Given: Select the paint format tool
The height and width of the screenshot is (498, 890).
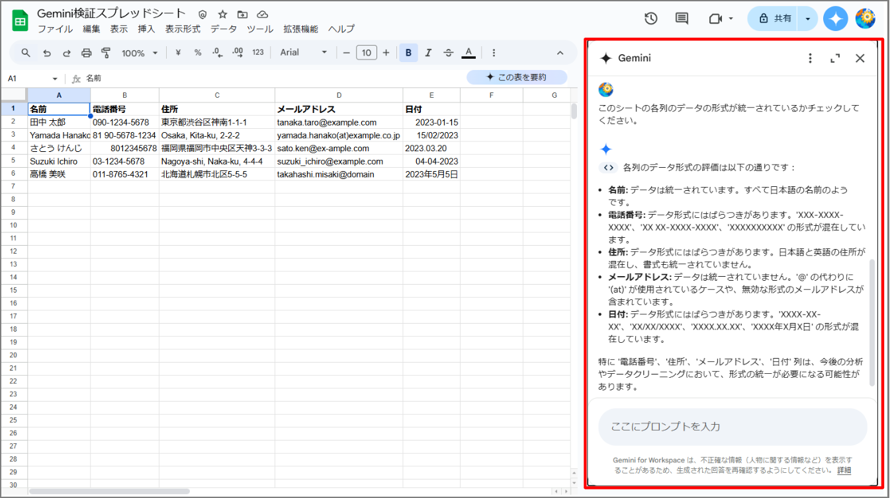Looking at the screenshot, I should tap(106, 53).
